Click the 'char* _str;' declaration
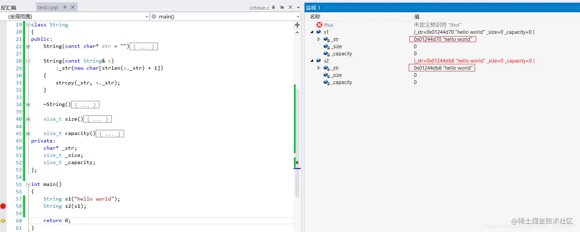The height and width of the screenshot is (232, 580). coord(60,148)
